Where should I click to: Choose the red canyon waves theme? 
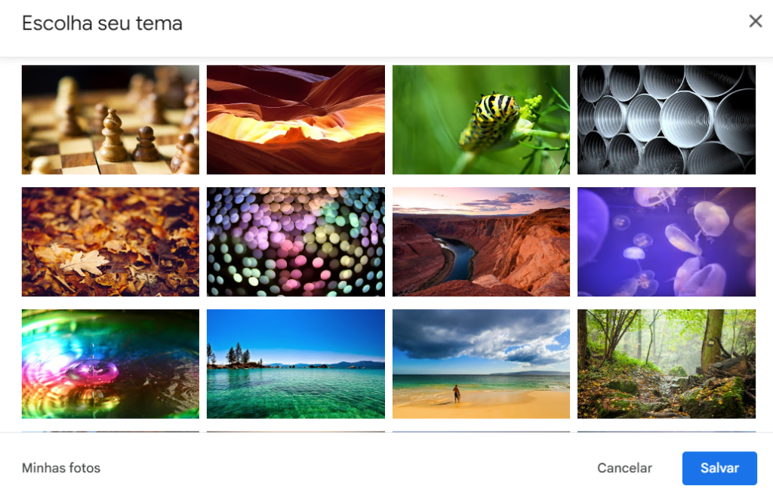tap(296, 120)
